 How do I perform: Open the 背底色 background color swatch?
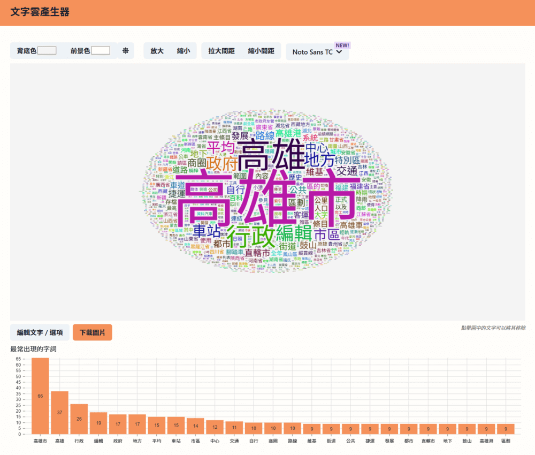(x=47, y=51)
